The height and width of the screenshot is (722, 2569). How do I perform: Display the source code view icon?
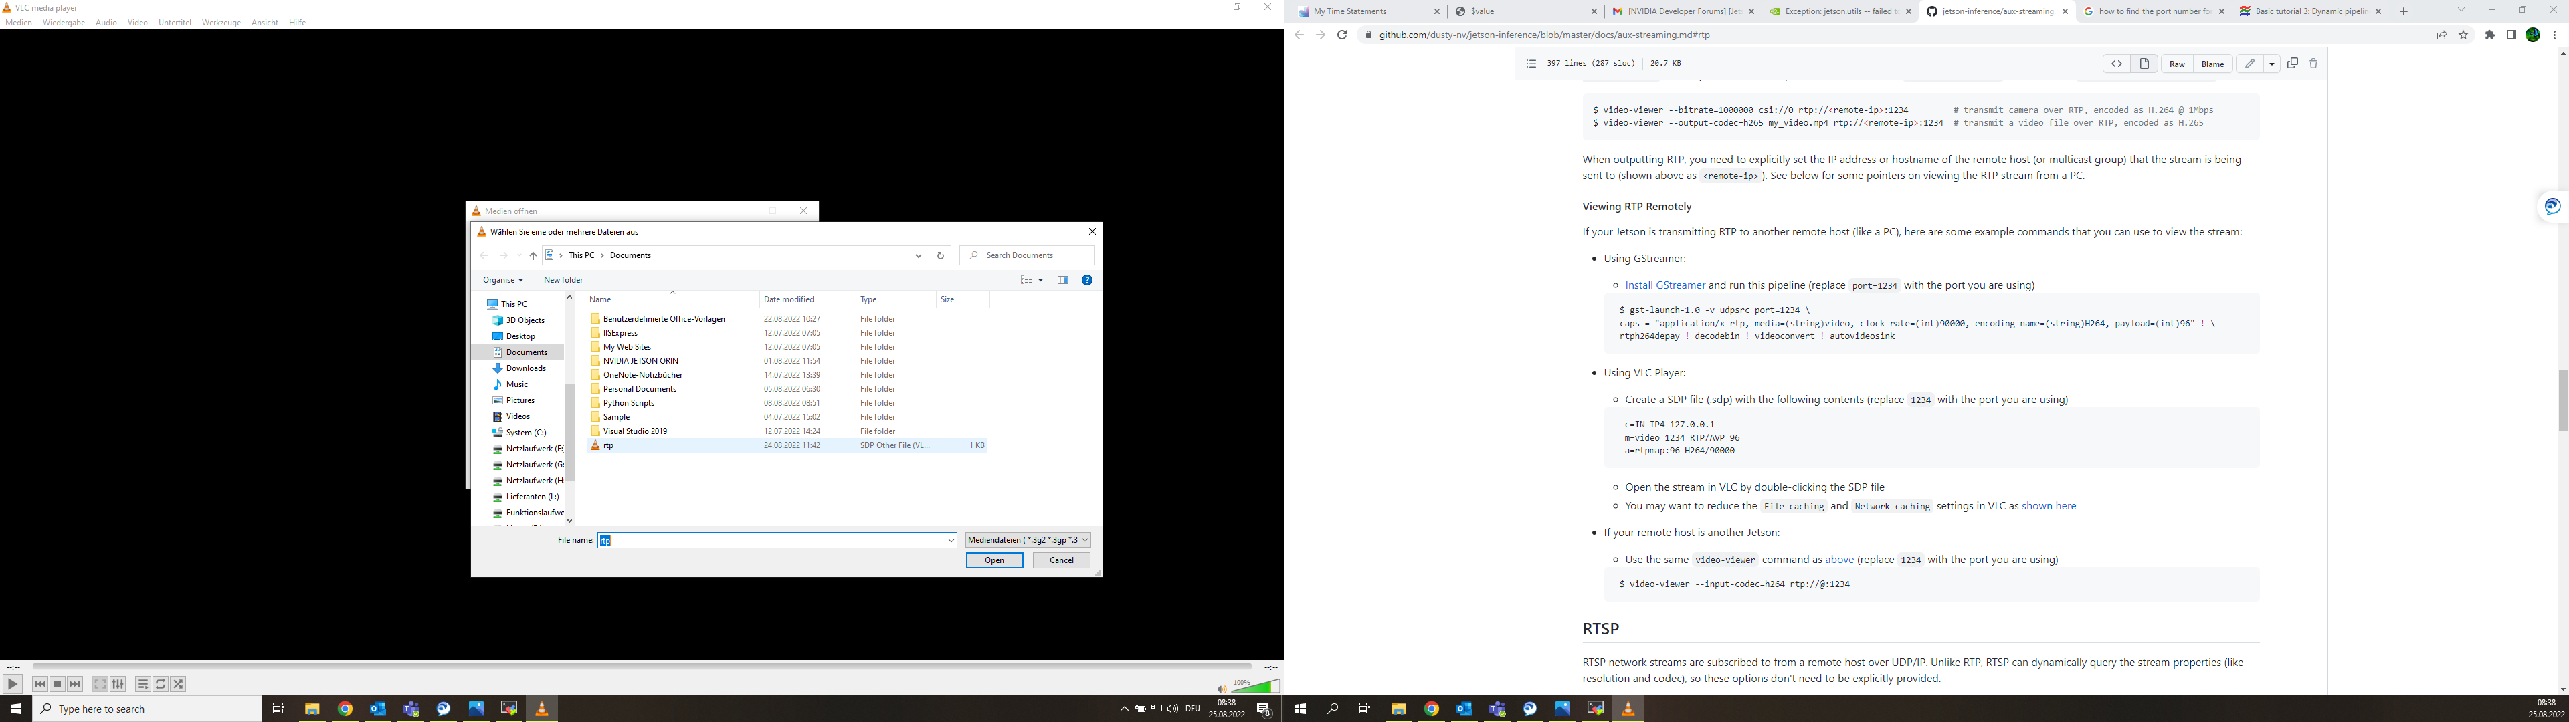click(x=2116, y=64)
